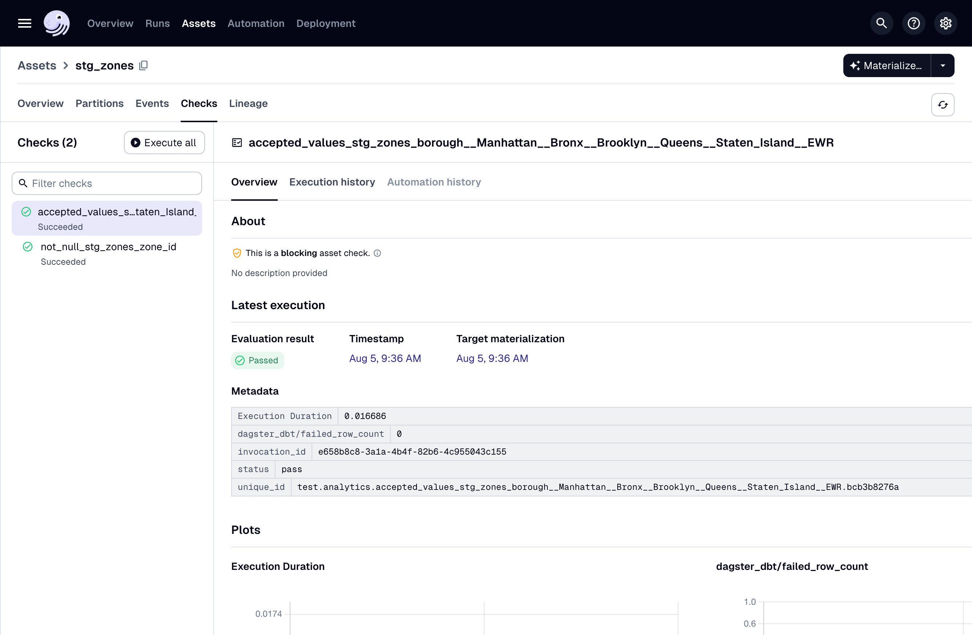Open Automation in top navigation
The image size is (972, 635).
(x=256, y=23)
